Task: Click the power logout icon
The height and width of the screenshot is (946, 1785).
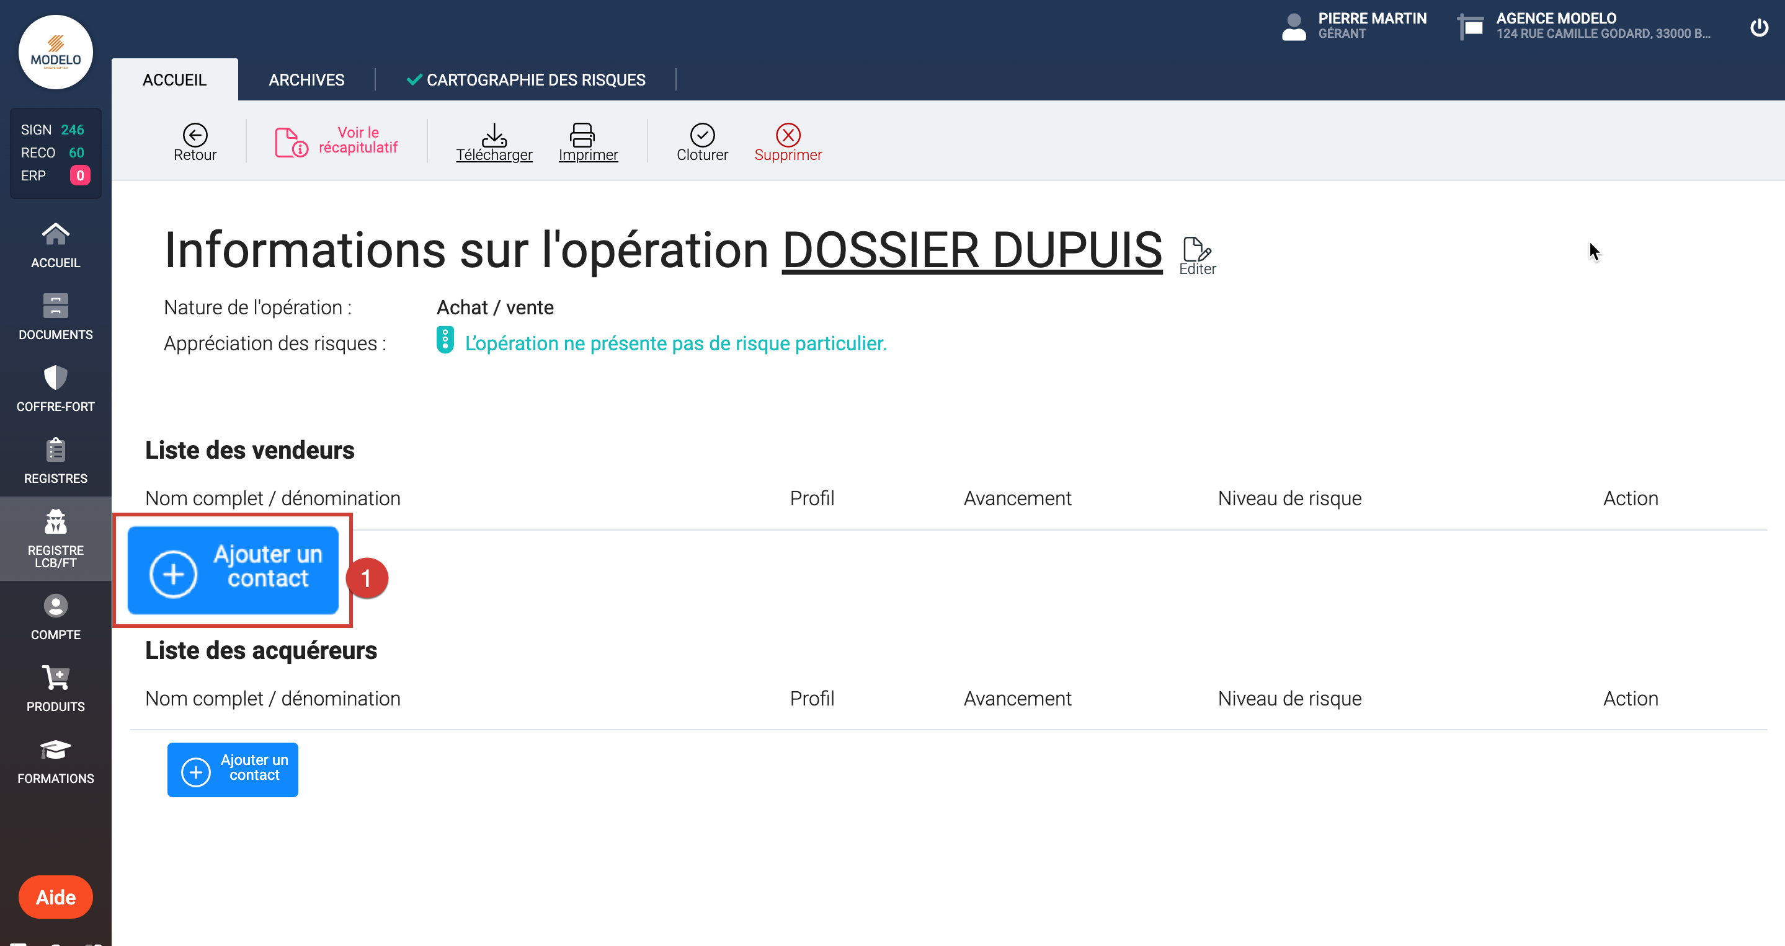Action: 1759,28
